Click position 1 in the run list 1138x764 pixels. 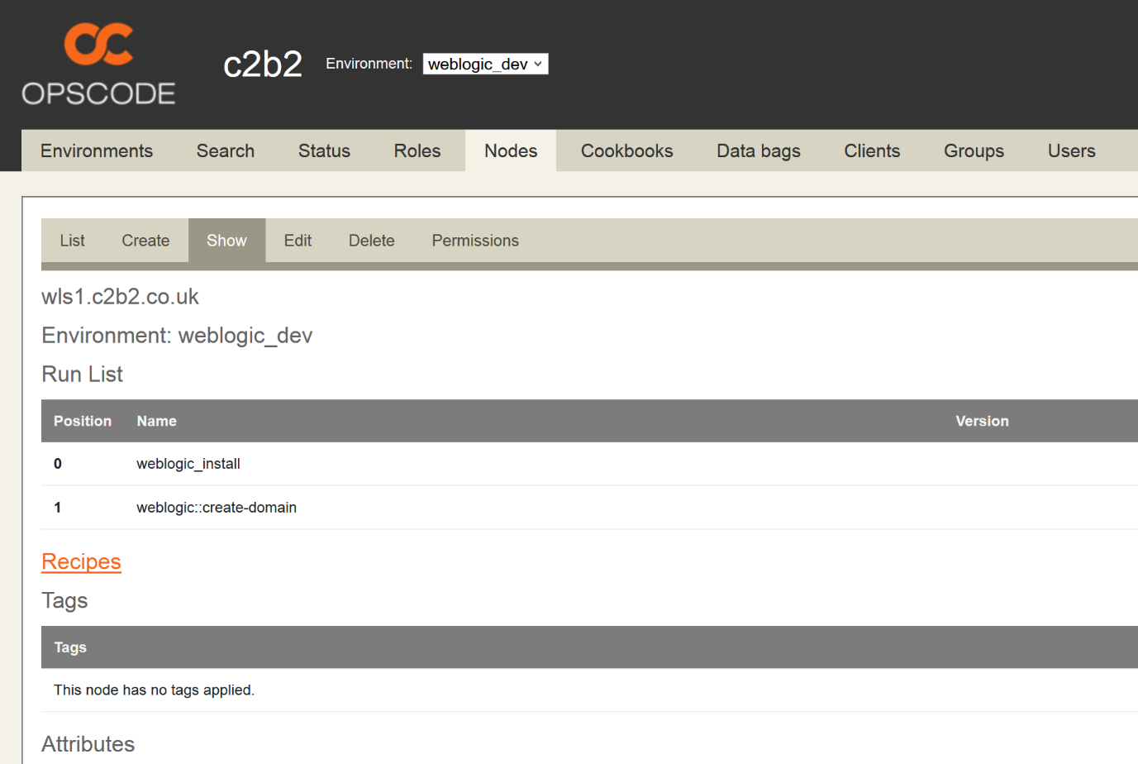pyautogui.click(x=58, y=507)
